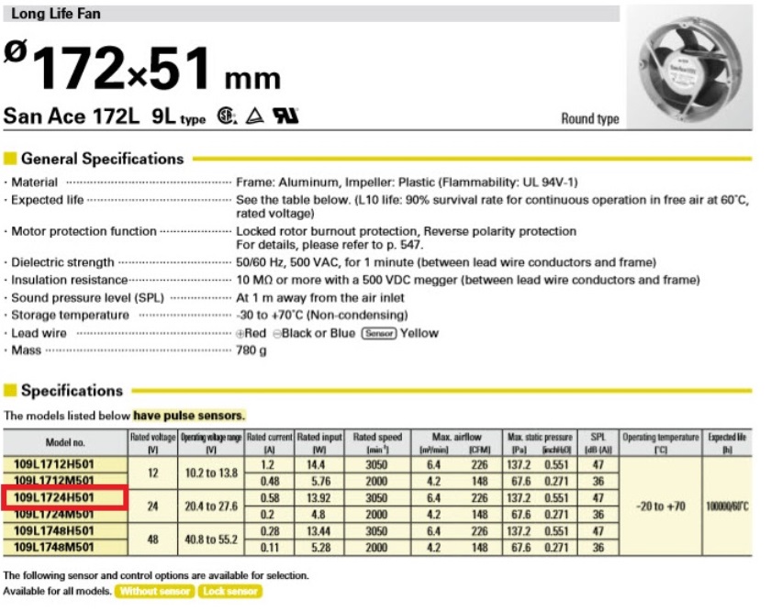Click the UL recognized component mark
The width and height of the screenshot is (771, 611).
(286, 116)
